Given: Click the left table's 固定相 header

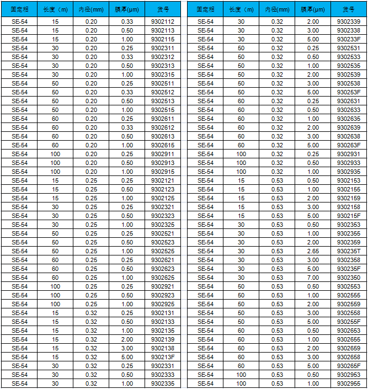Looking at the screenshot, I should [x=19, y=9].
